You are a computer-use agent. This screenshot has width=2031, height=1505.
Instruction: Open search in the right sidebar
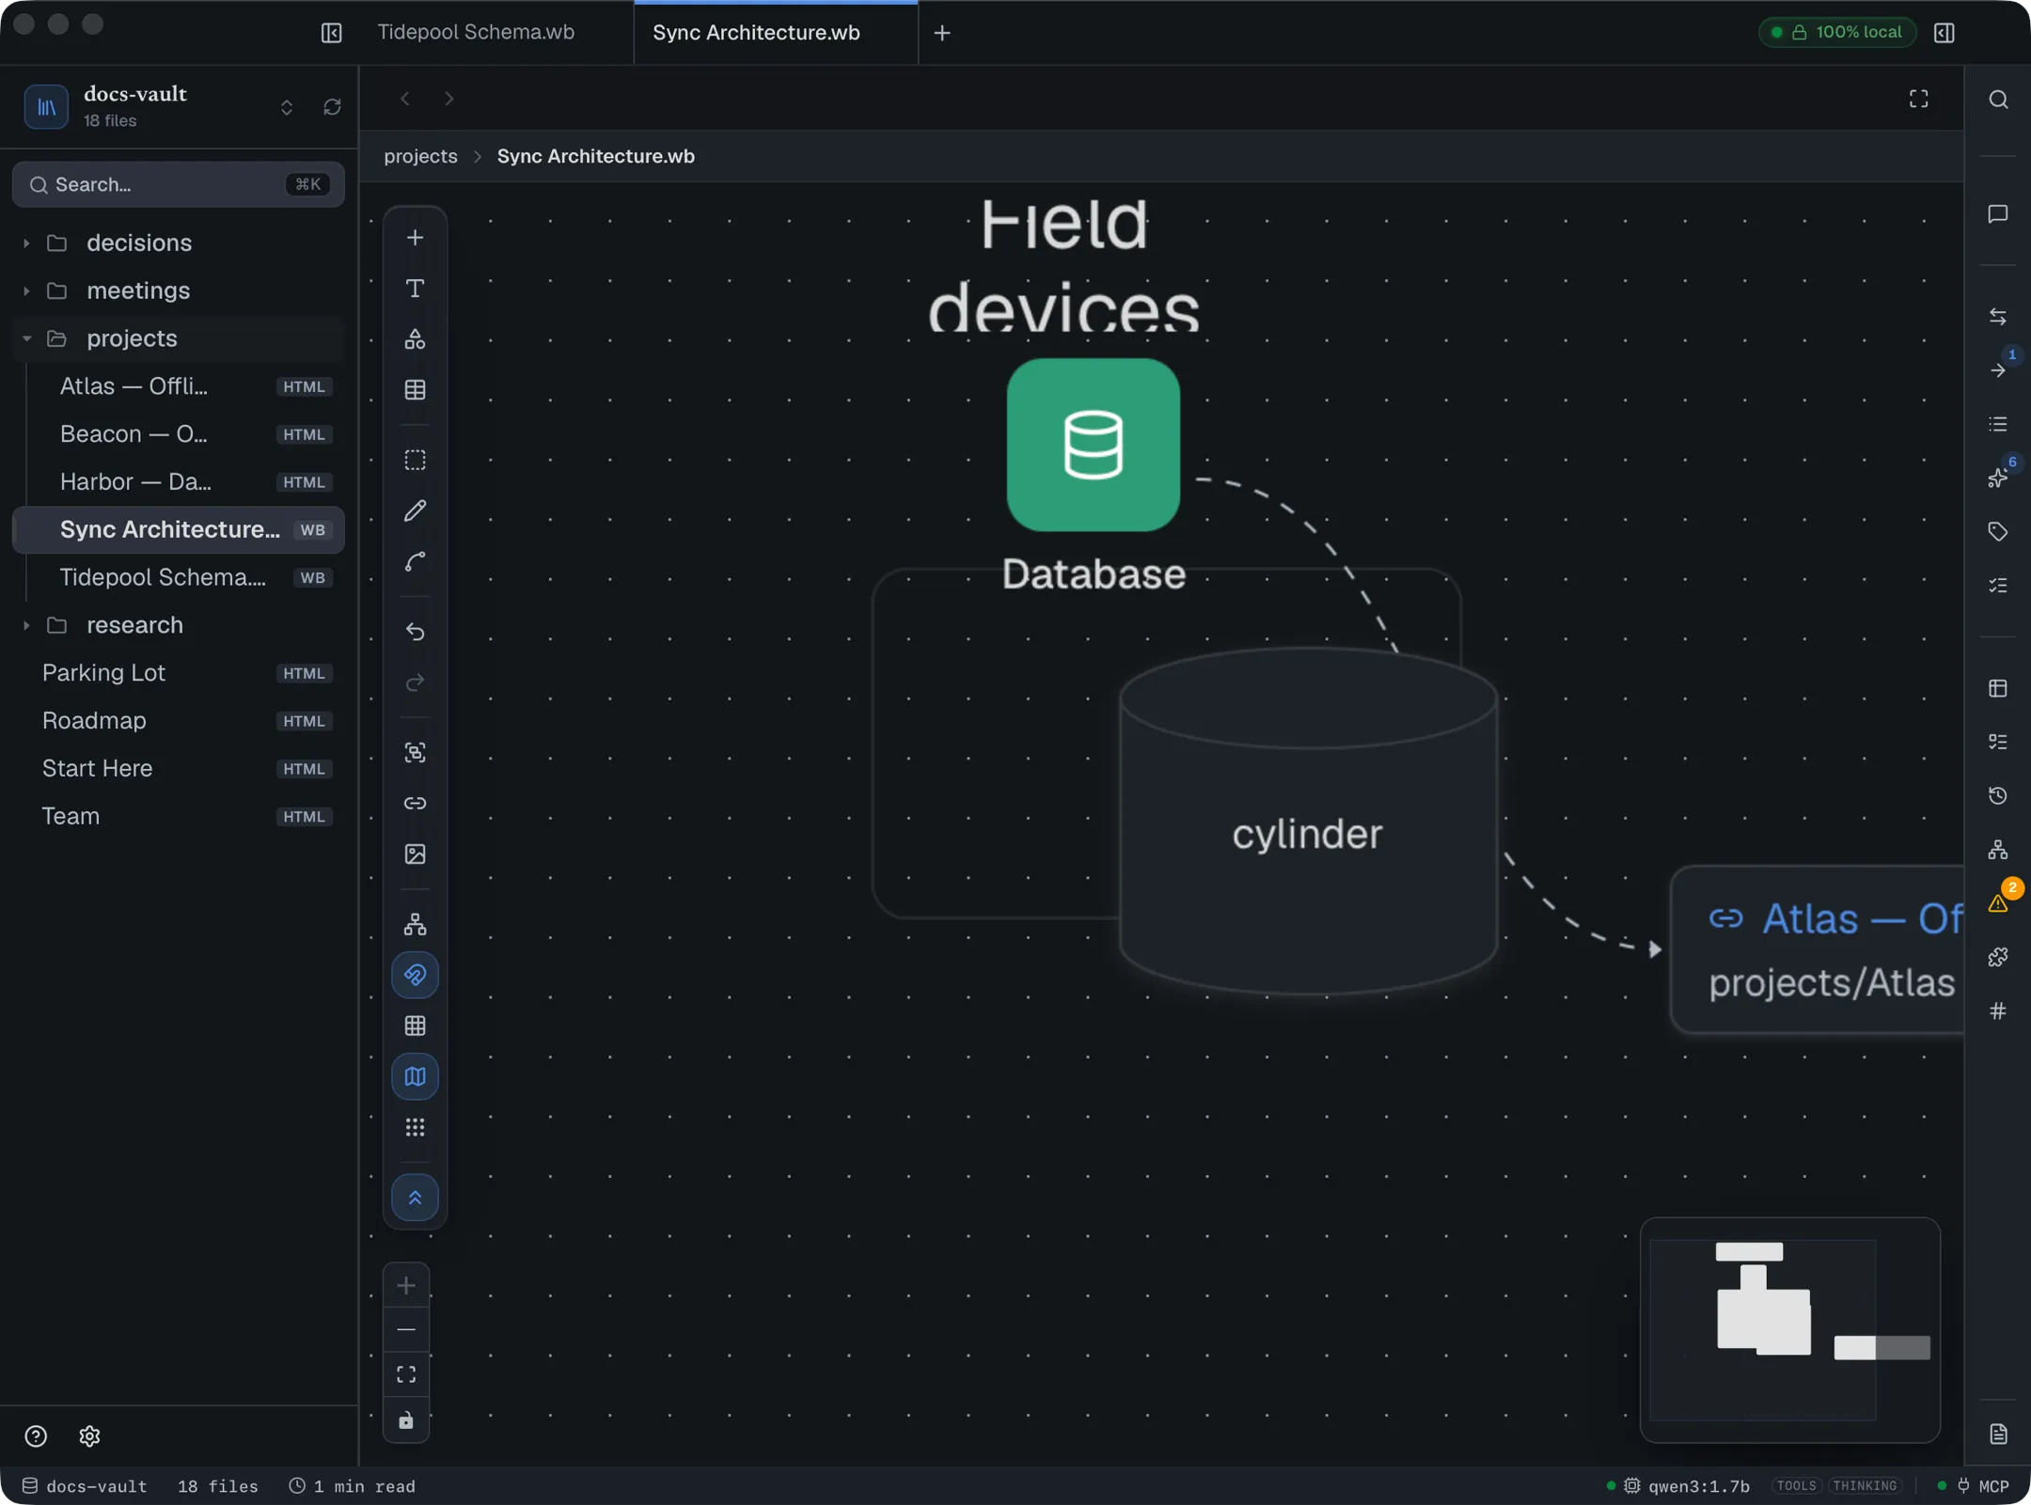tap(1998, 100)
